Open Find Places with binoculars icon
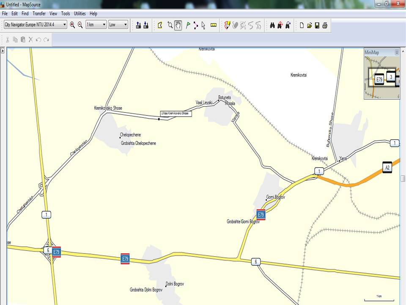This screenshot has height=305, width=406. (272, 25)
